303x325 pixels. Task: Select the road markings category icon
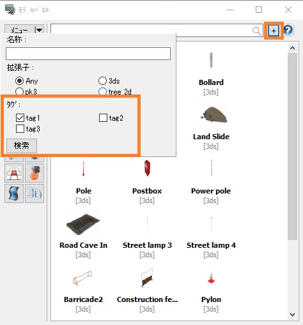14,173
